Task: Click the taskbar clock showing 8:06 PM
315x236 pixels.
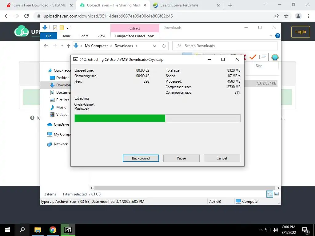Action: 289,230
